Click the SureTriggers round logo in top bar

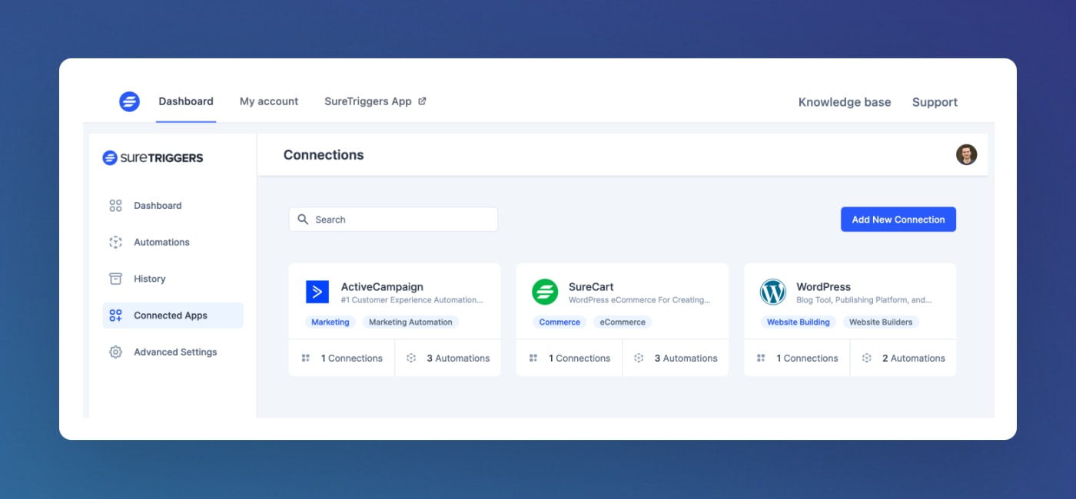129,101
